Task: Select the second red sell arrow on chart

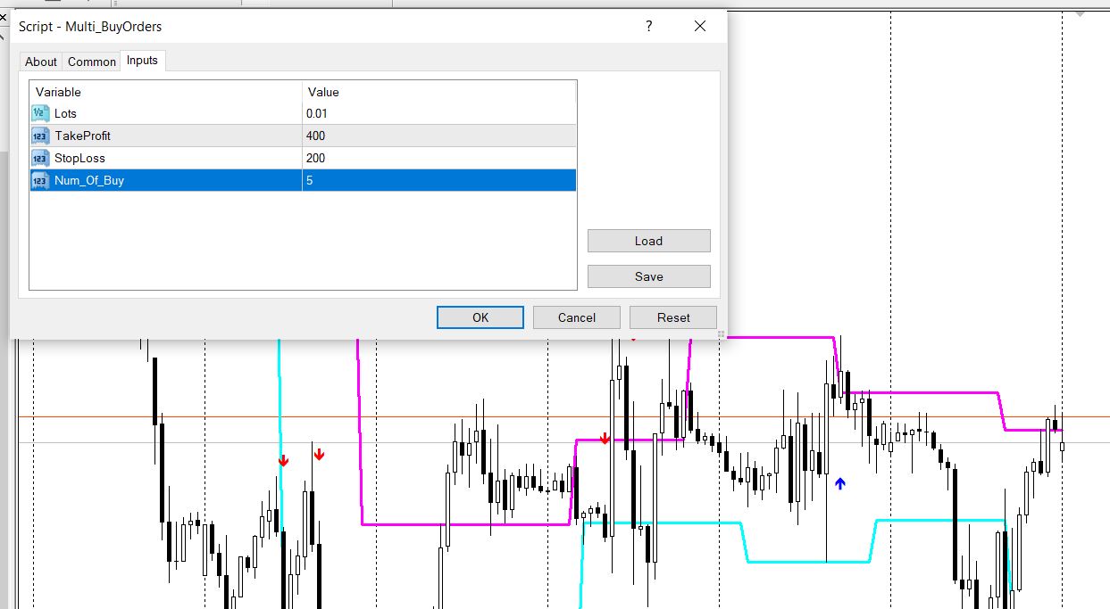Action: coord(319,456)
